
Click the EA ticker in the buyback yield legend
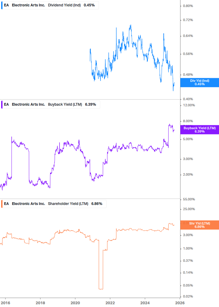pos(6,104)
